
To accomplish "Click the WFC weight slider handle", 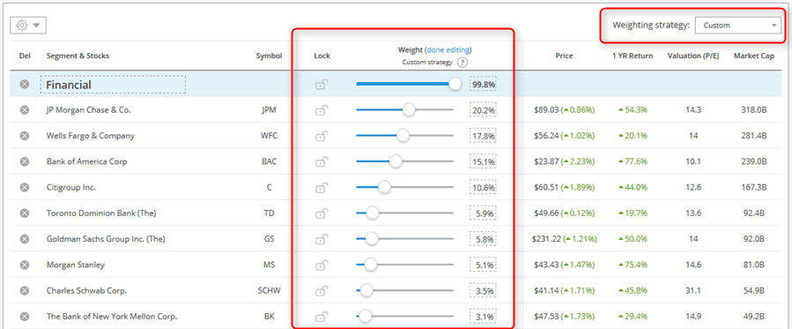I will tap(403, 136).
